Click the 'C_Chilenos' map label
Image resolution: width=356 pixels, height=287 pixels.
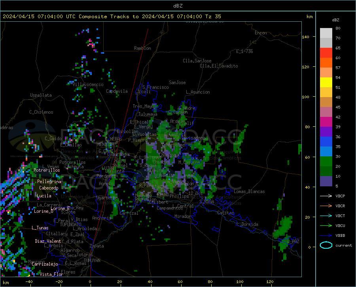41,112
